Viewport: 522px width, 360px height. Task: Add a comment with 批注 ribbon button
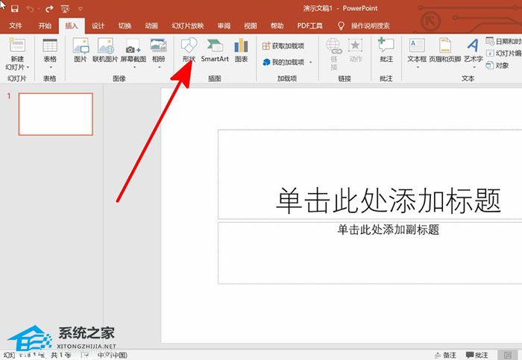(386, 50)
